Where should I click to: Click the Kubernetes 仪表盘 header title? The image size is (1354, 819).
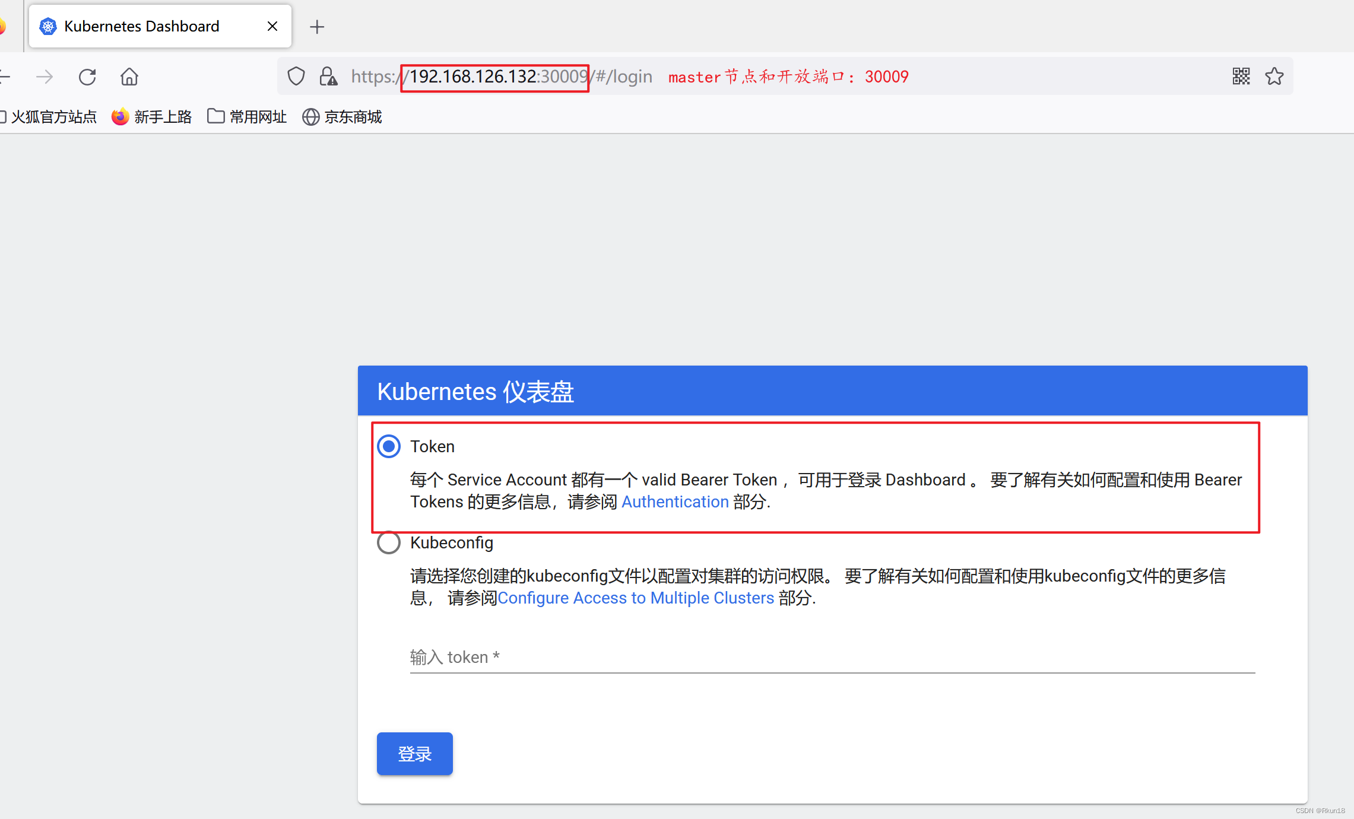[475, 392]
